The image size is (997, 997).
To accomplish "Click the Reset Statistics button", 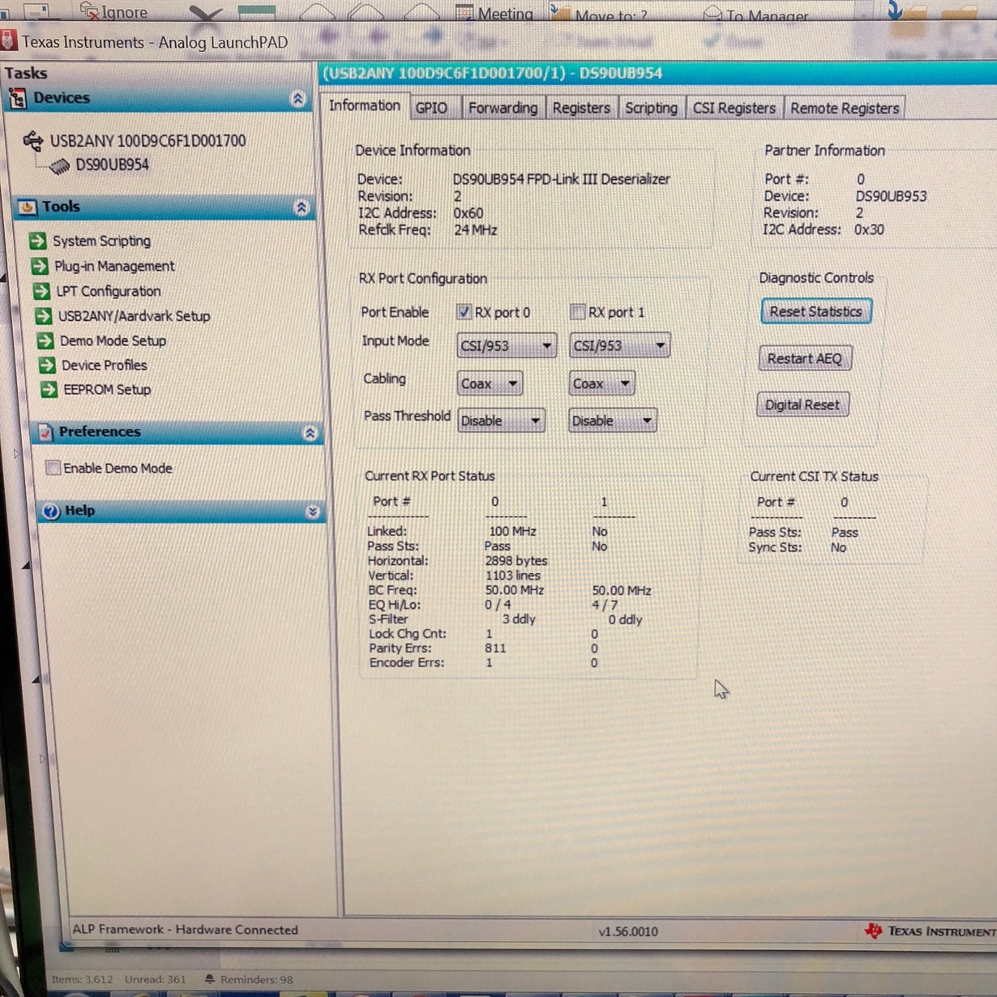I will 816,311.
